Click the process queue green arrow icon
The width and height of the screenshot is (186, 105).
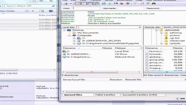(x=110, y=3)
